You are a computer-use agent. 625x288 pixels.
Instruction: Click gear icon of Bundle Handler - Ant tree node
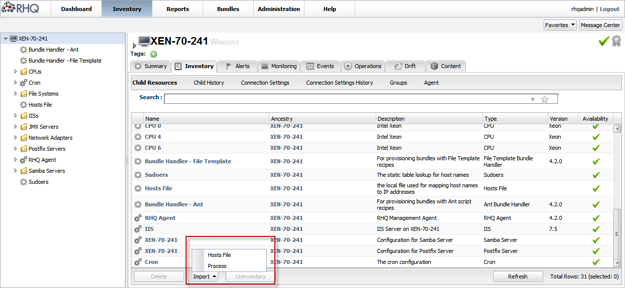(x=23, y=50)
